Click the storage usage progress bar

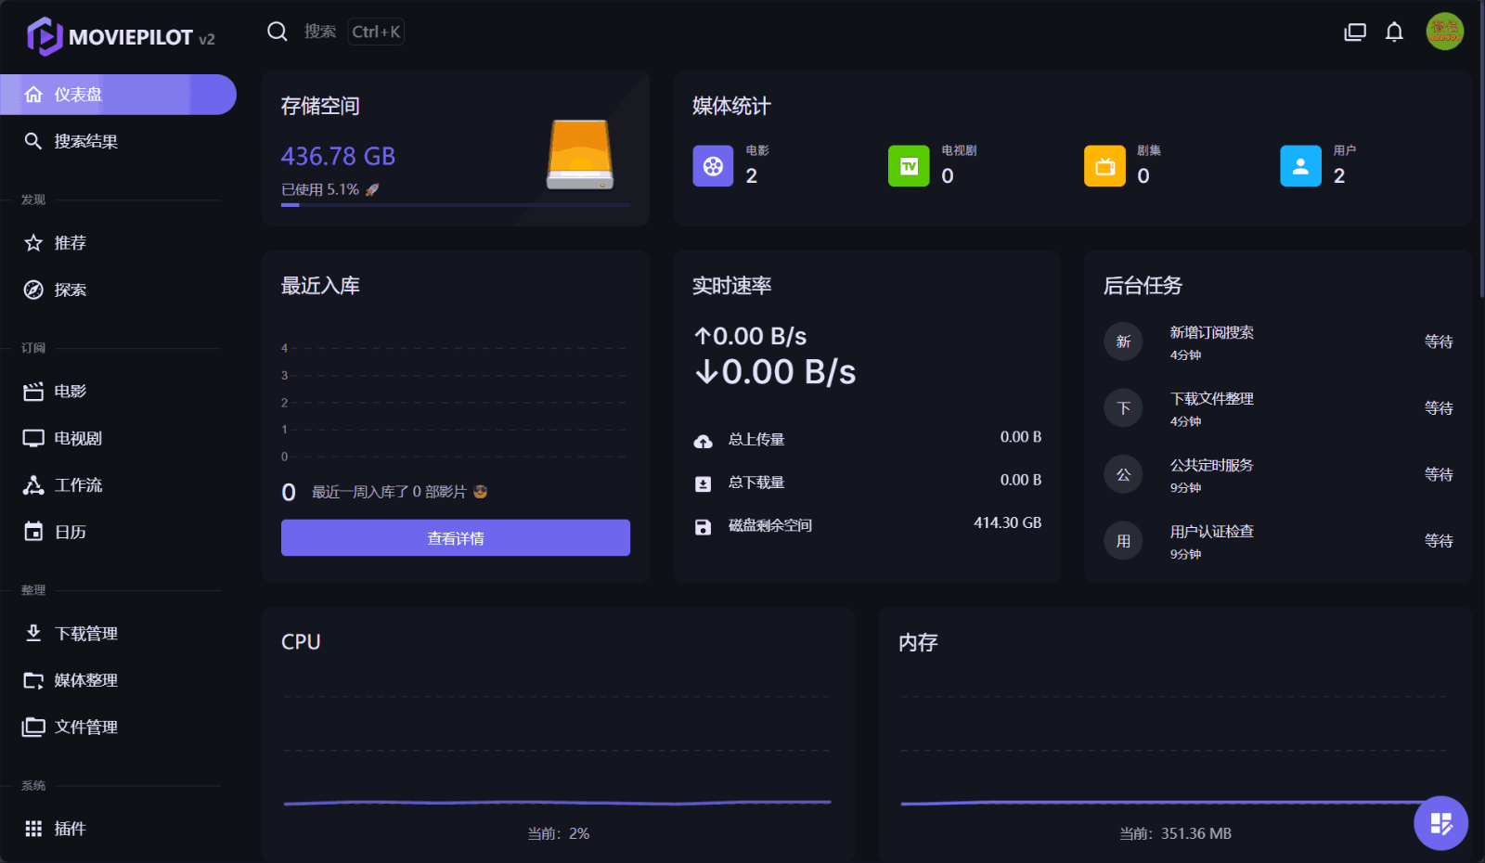click(x=455, y=205)
